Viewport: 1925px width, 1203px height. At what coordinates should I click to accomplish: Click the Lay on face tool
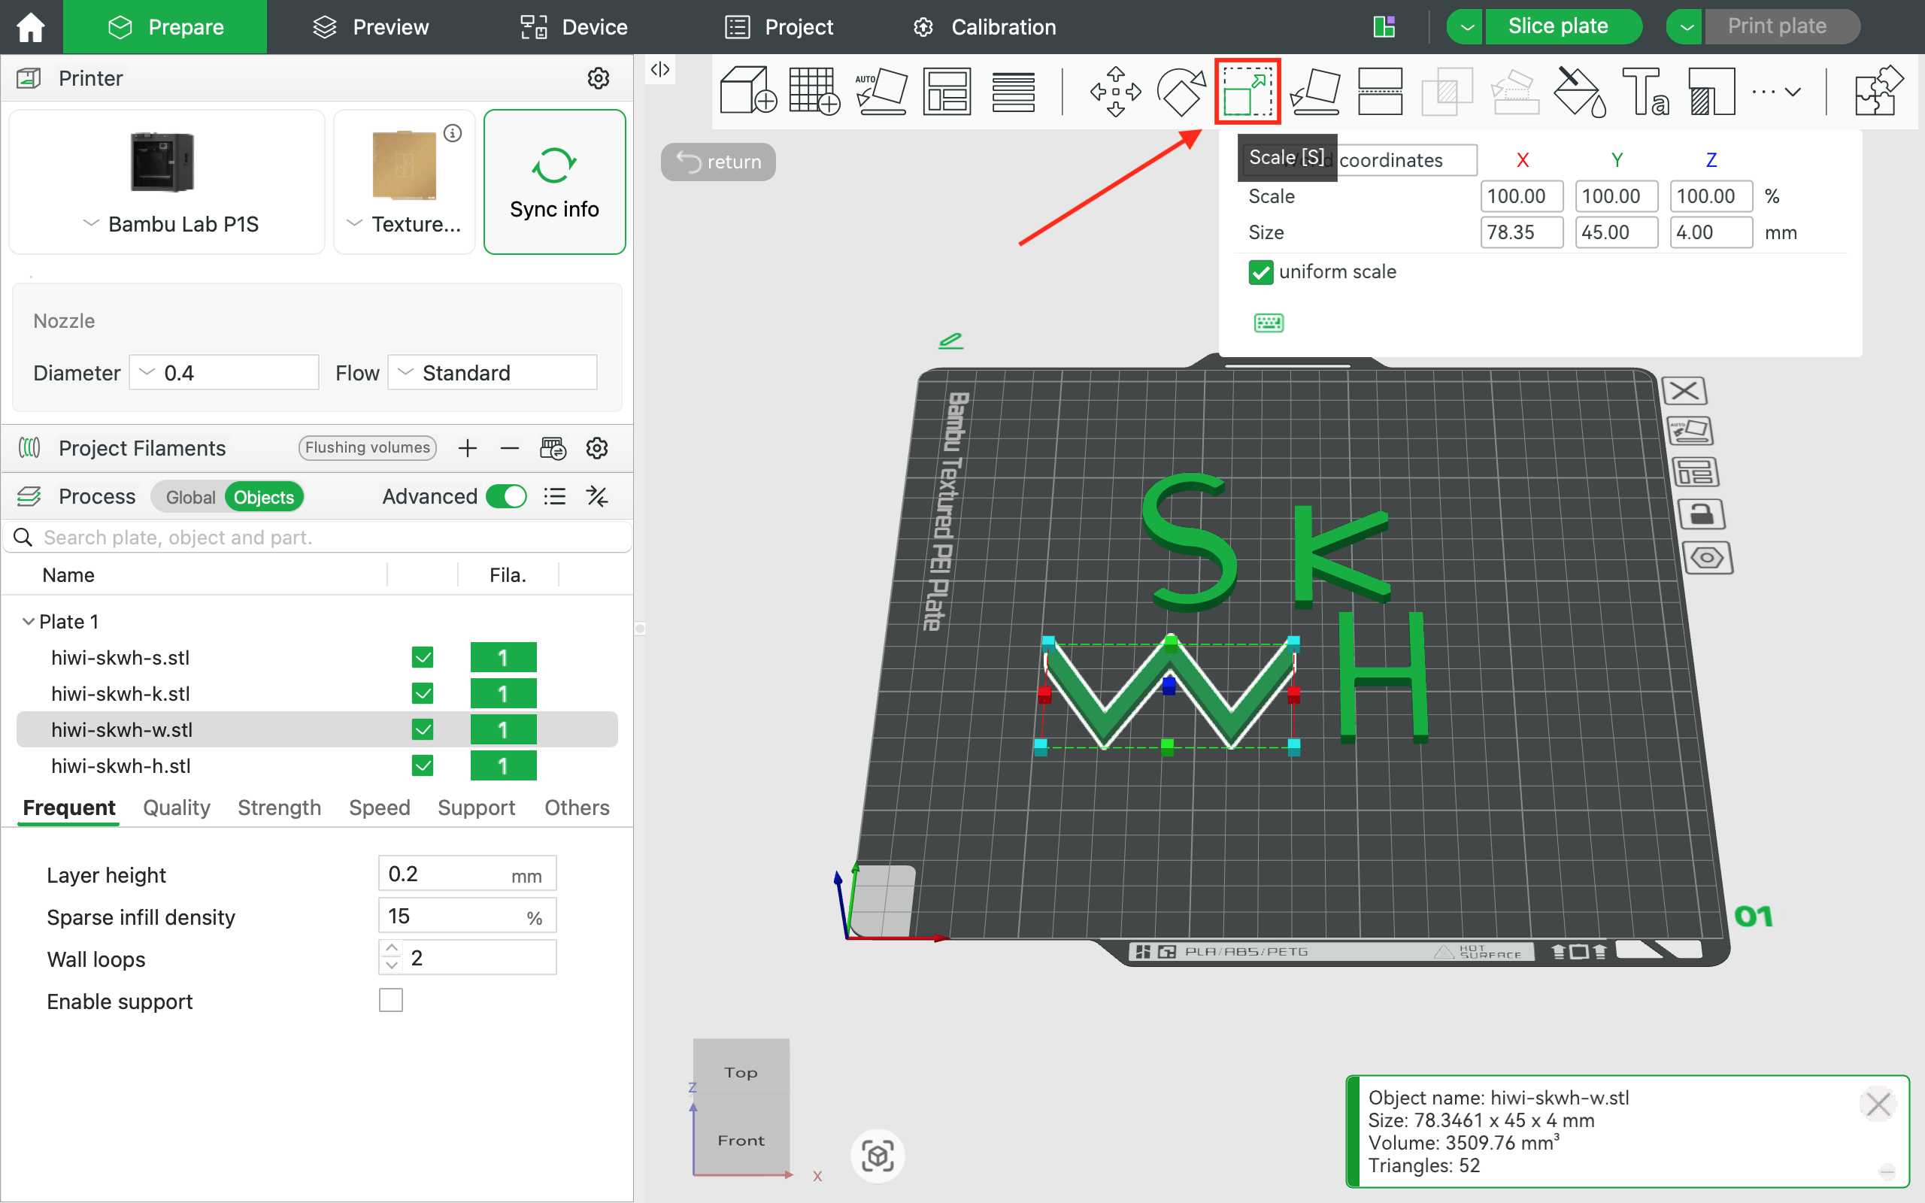click(x=1314, y=92)
